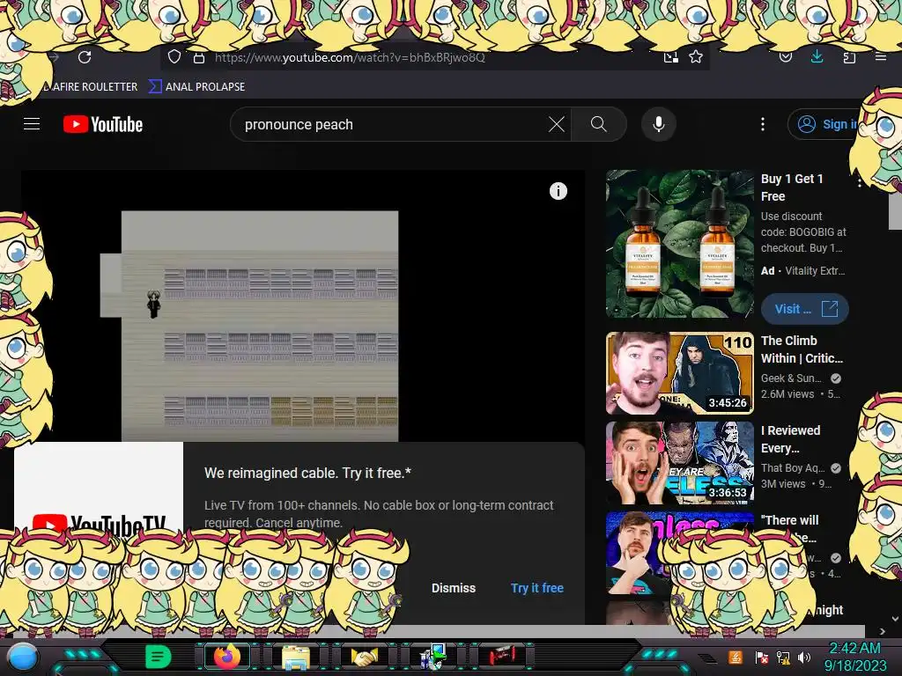
Task: Open video in picture-in-picture from address bar
Action: [670, 57]
